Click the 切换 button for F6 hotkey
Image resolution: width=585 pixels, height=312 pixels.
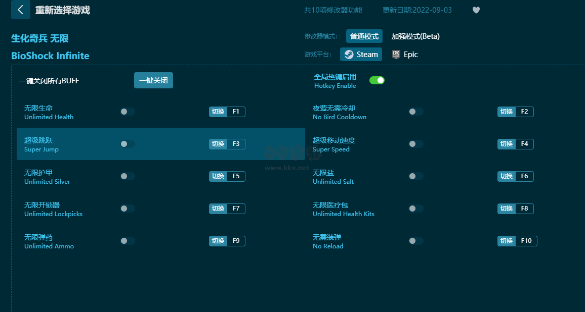click(507, 177)
